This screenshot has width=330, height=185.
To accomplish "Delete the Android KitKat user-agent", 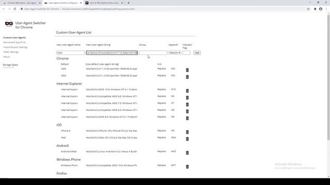I will click(187, 153).
